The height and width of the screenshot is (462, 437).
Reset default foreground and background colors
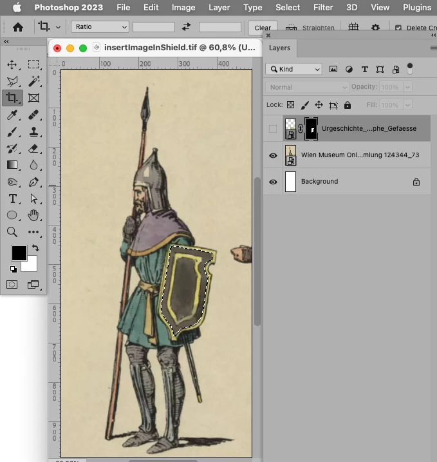(x=14, y=269)
